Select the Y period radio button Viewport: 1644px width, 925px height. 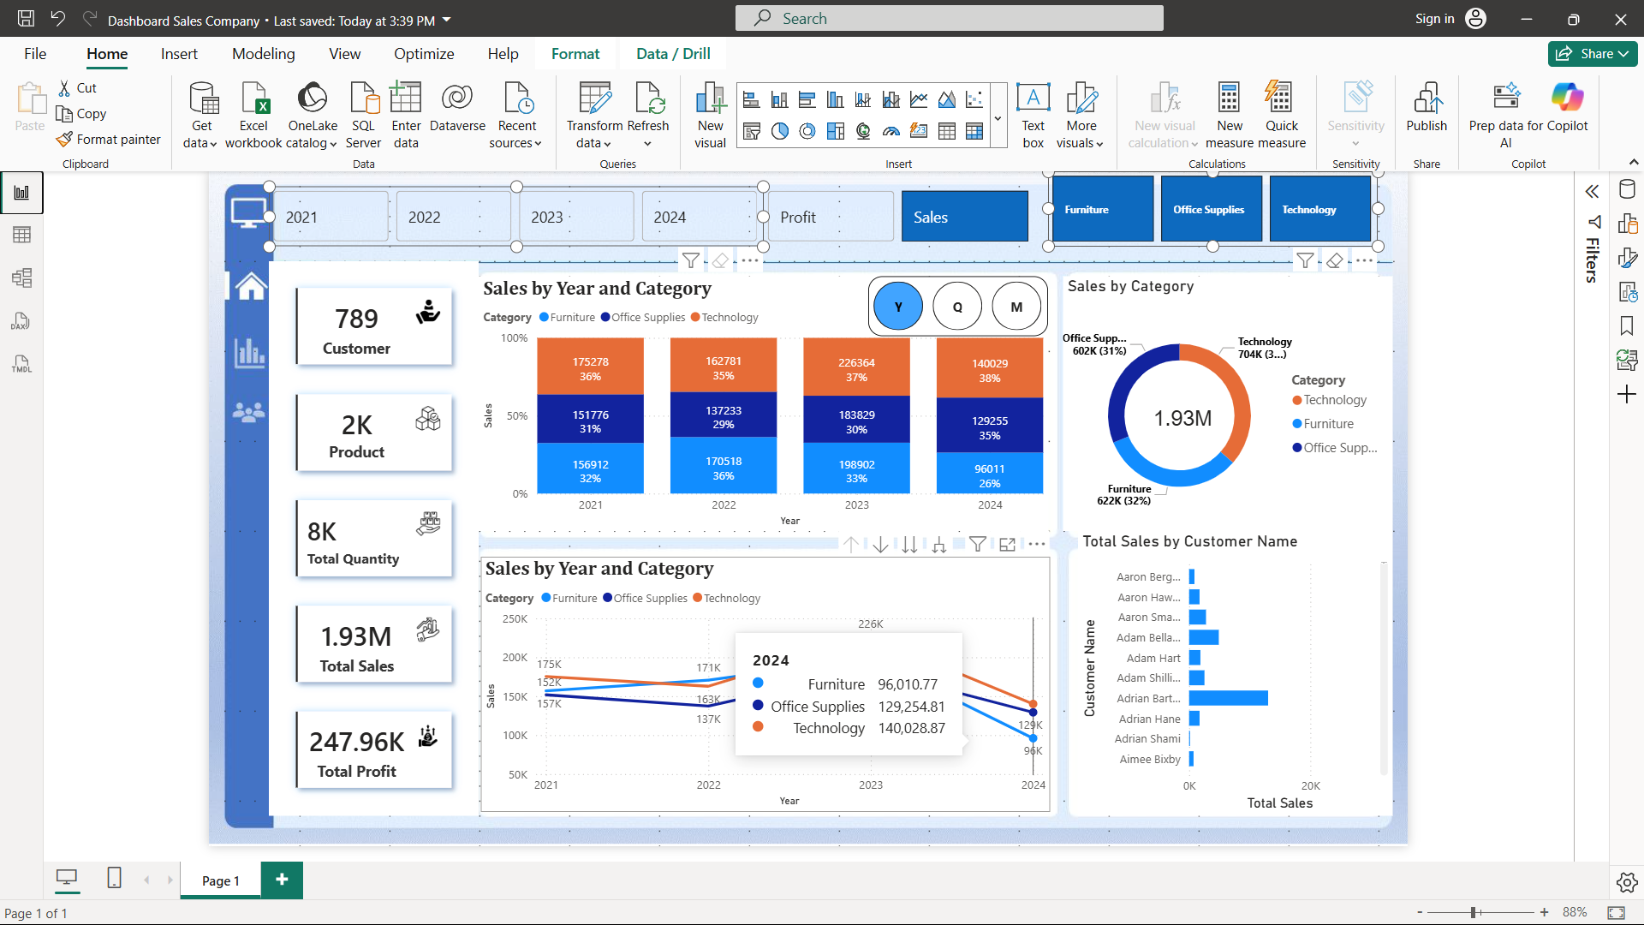897,307
